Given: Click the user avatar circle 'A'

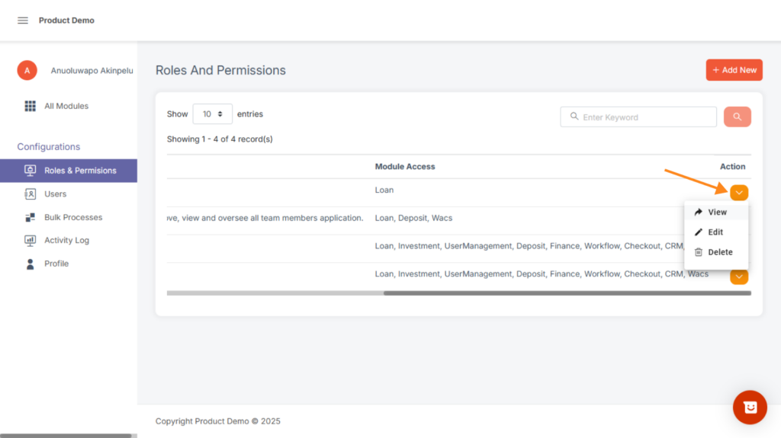Looking at the screenshot, I should point(27,70).
